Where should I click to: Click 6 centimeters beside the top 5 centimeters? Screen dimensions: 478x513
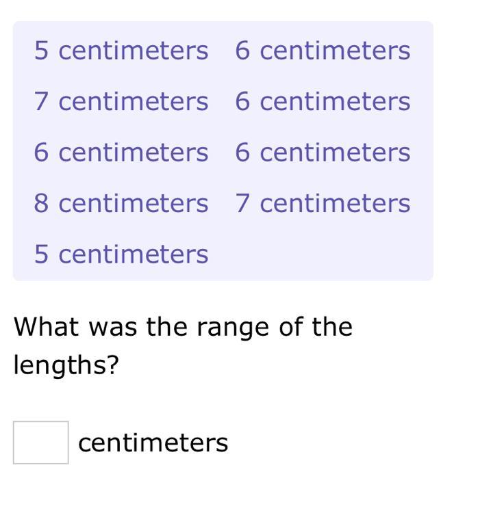[x=323, y=51]
